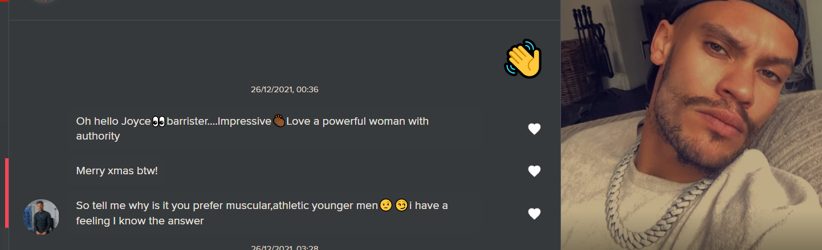This screenshot has height=250, width=822.
Task: Click the smirking face emoji
Action: [401, 206]
